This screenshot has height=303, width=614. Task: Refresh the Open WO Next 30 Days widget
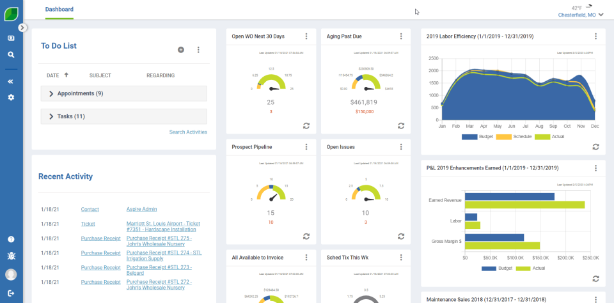point(306,126)
